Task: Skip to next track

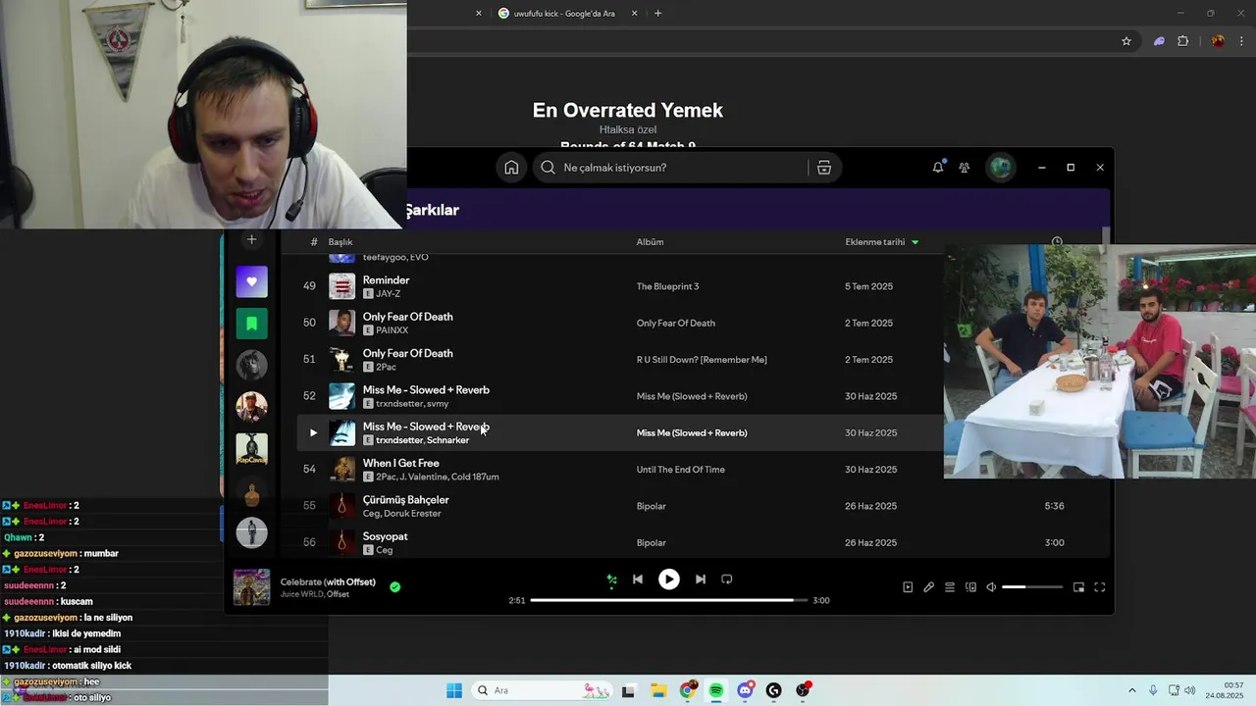Action: click(701, 580)
